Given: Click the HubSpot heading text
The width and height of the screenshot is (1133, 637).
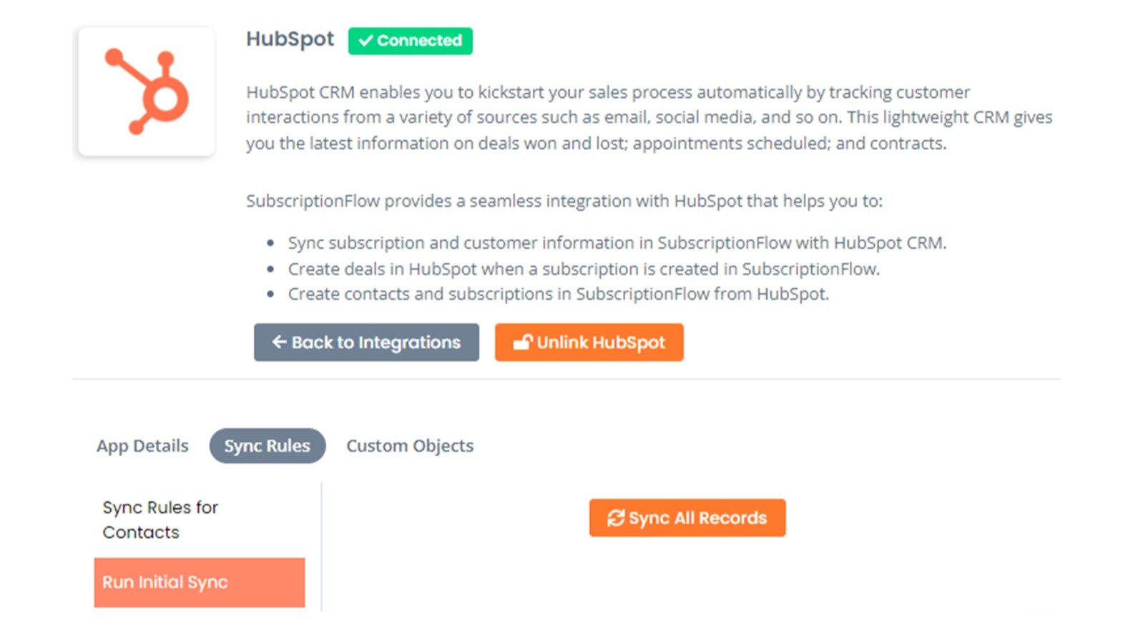Looking at the screenshot, I should pyautogui.click(x=289, y=39).
